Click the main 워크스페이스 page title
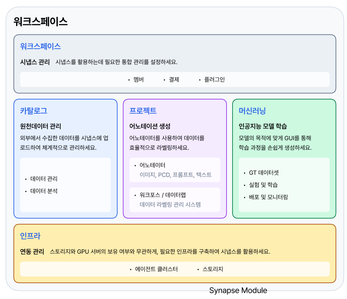 click(40, 22)
